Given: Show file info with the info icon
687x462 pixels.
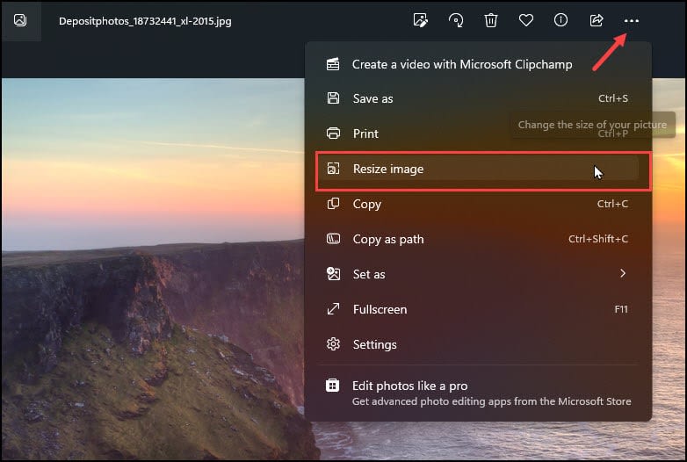Looking at the screenshot, I should click(560, 20).
